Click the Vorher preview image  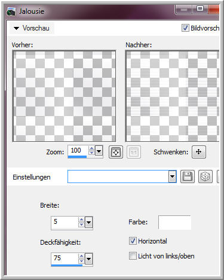point(64,96)
